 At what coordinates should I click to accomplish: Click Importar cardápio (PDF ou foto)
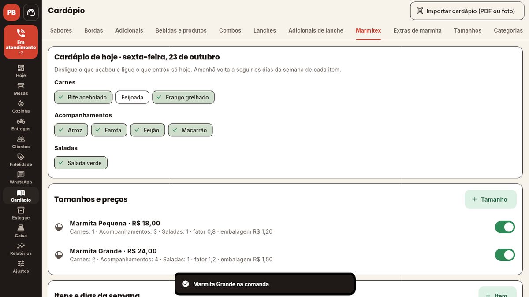point(467,11)
